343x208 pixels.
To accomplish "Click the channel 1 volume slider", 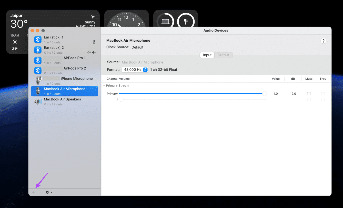I will coord(193,99).
